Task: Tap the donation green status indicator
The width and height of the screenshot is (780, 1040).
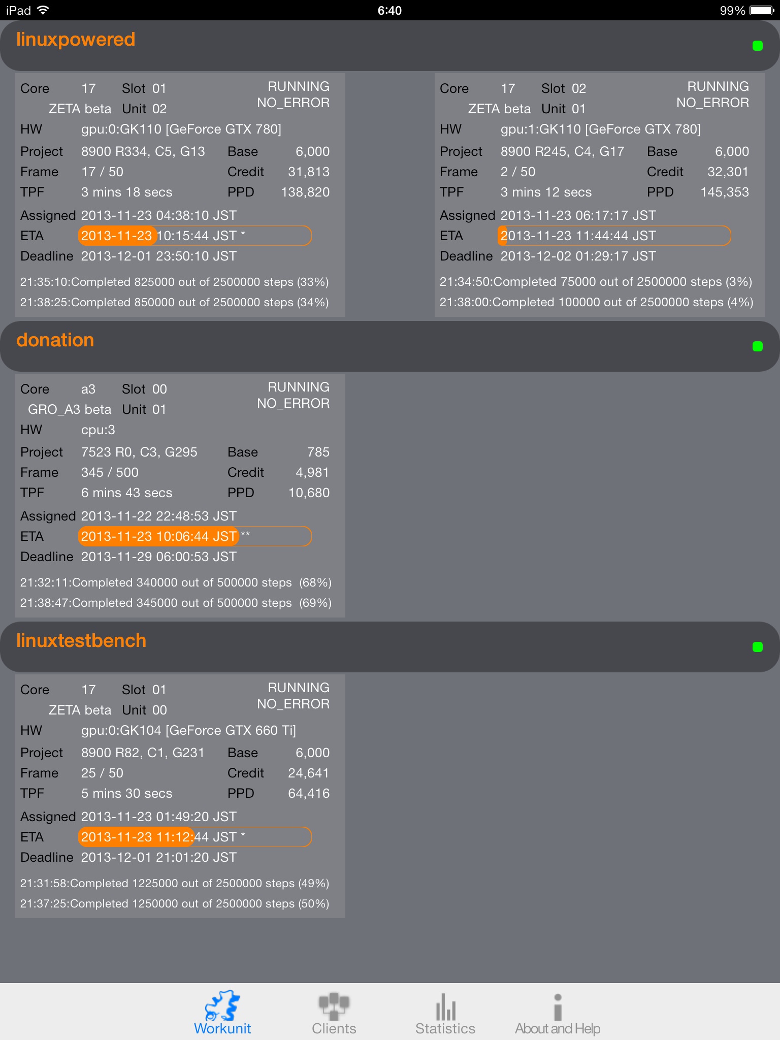Action: 757,346
